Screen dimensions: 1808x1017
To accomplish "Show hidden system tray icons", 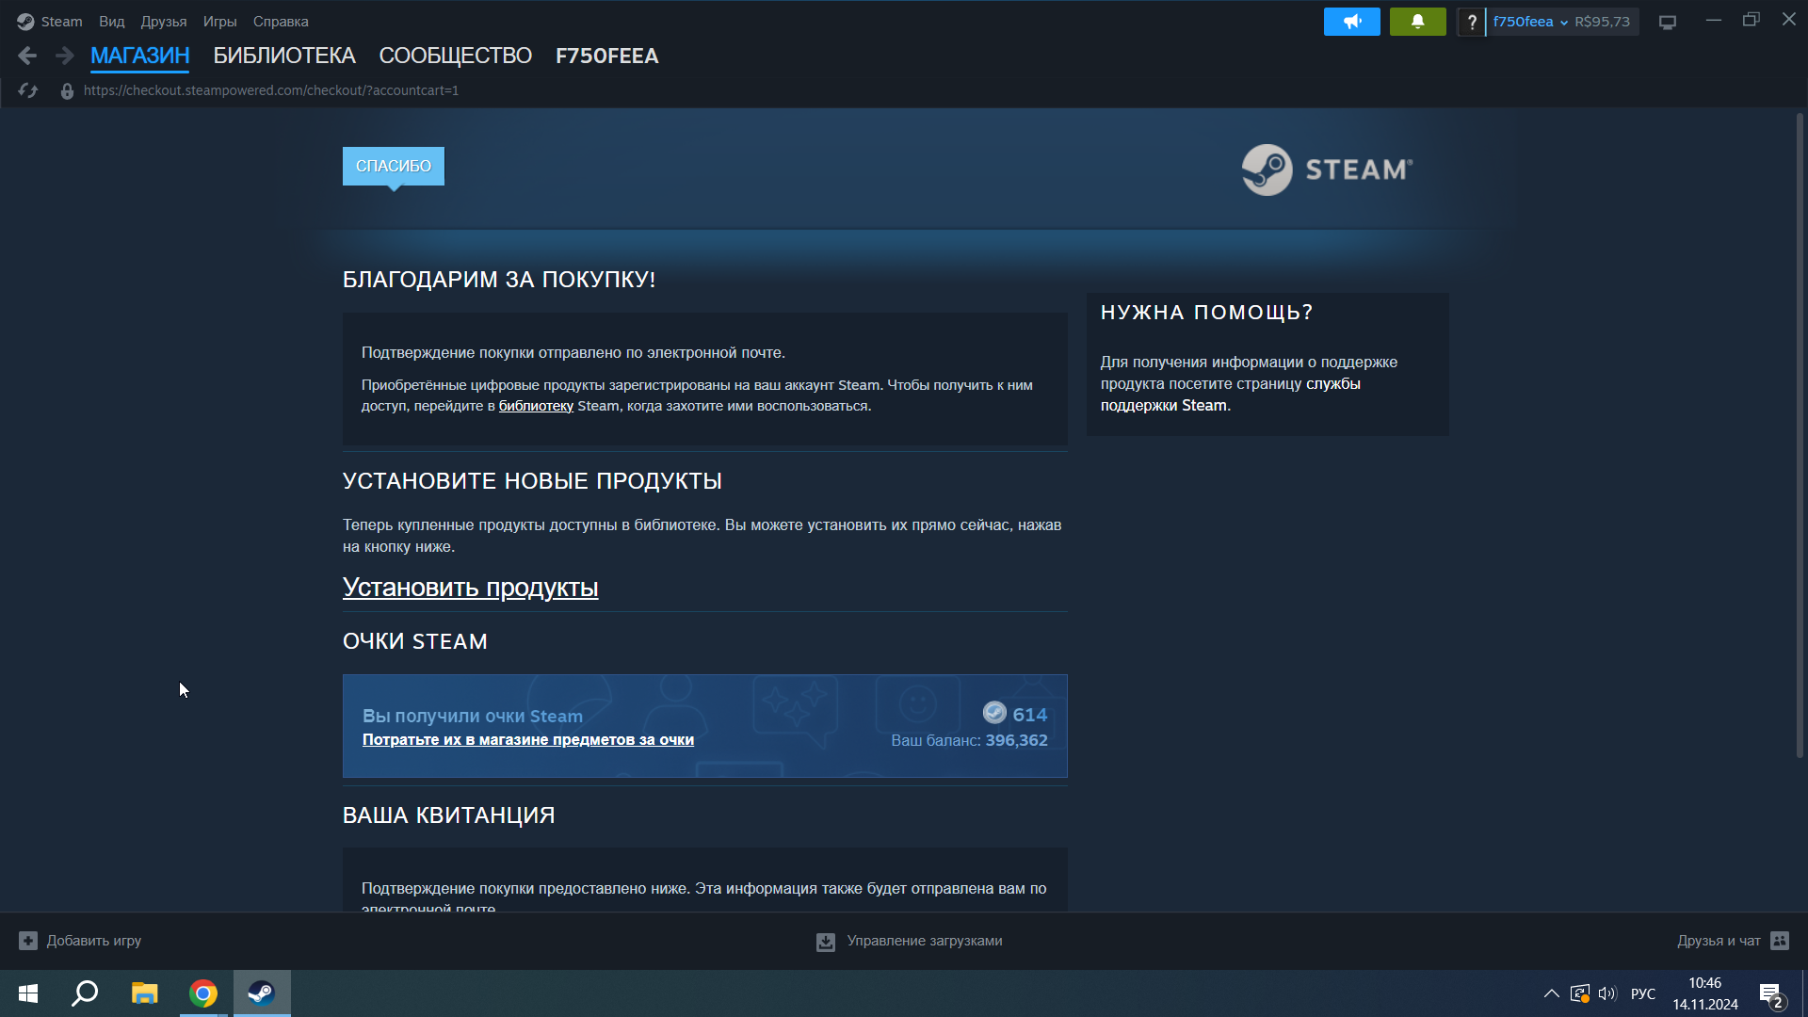I will pyautogui.click(x=1551, y=993).
